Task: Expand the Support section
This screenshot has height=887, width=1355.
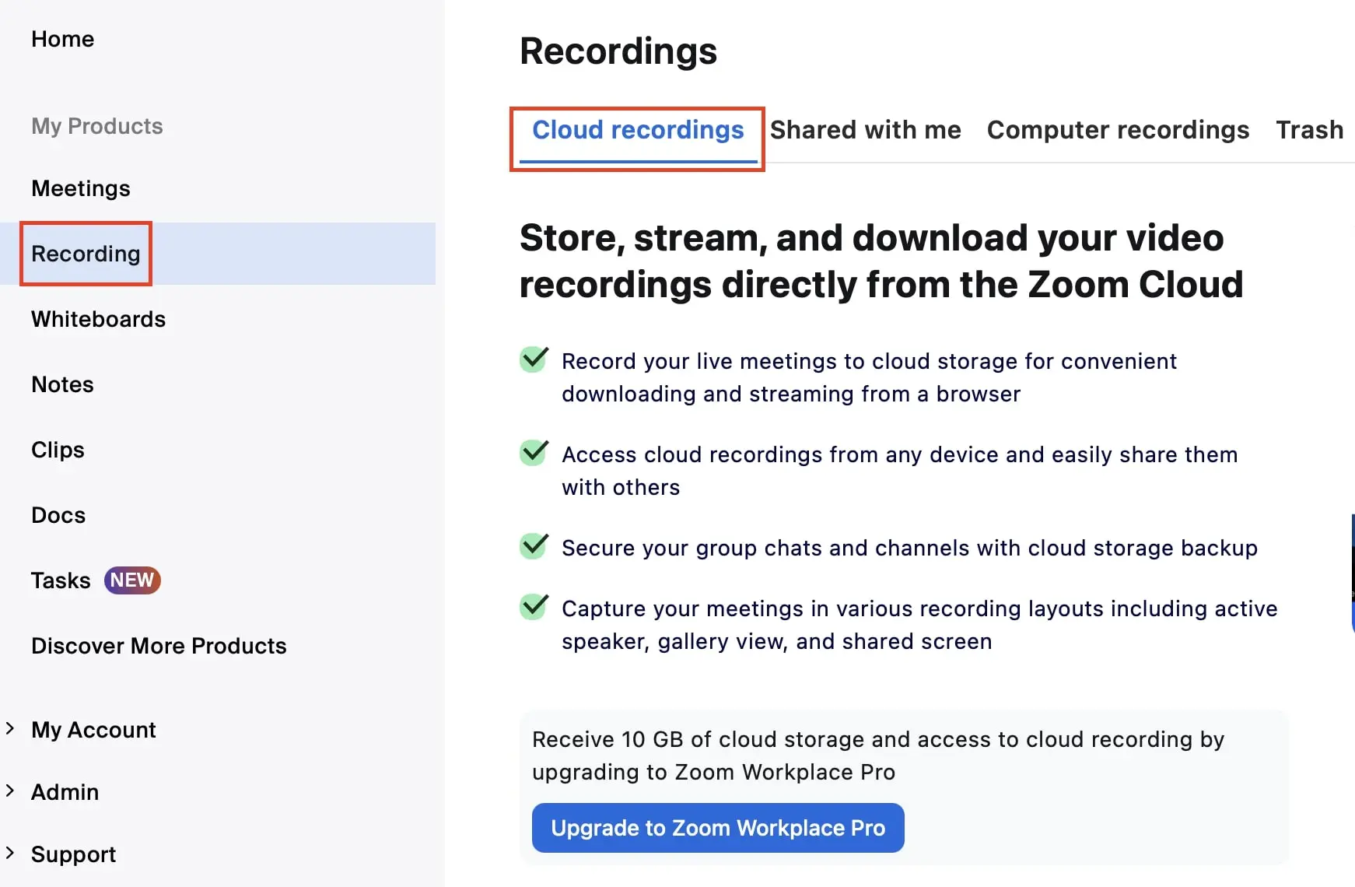Action: pyautogui.click(x=73, y=854)
